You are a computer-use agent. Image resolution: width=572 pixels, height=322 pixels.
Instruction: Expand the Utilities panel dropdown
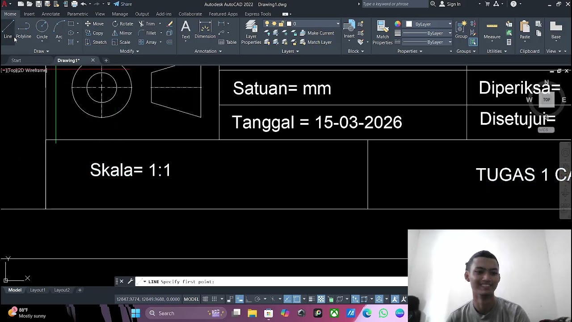(x=496, y=51)
